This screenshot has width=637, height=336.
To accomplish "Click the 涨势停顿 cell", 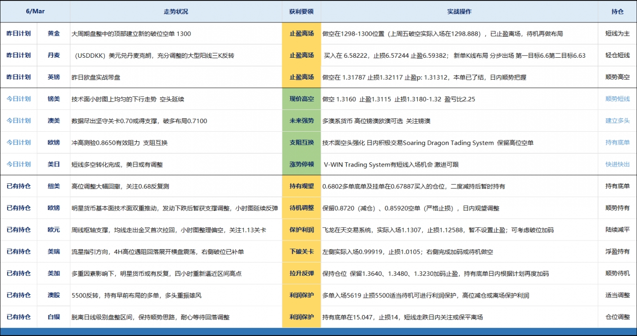I will click(x=301, y=164).
